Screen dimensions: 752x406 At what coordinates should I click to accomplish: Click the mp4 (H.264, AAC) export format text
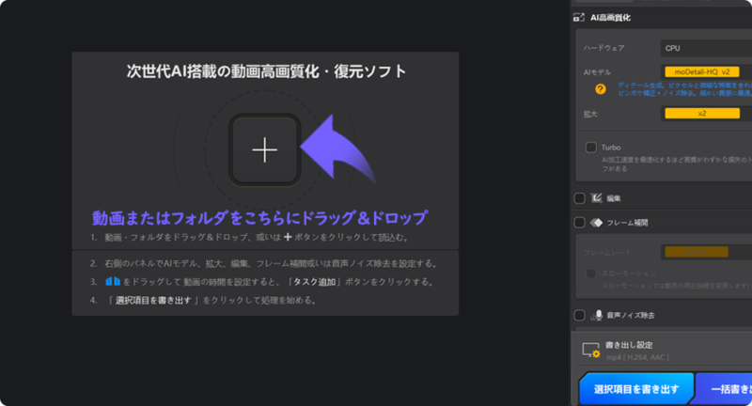636,357
